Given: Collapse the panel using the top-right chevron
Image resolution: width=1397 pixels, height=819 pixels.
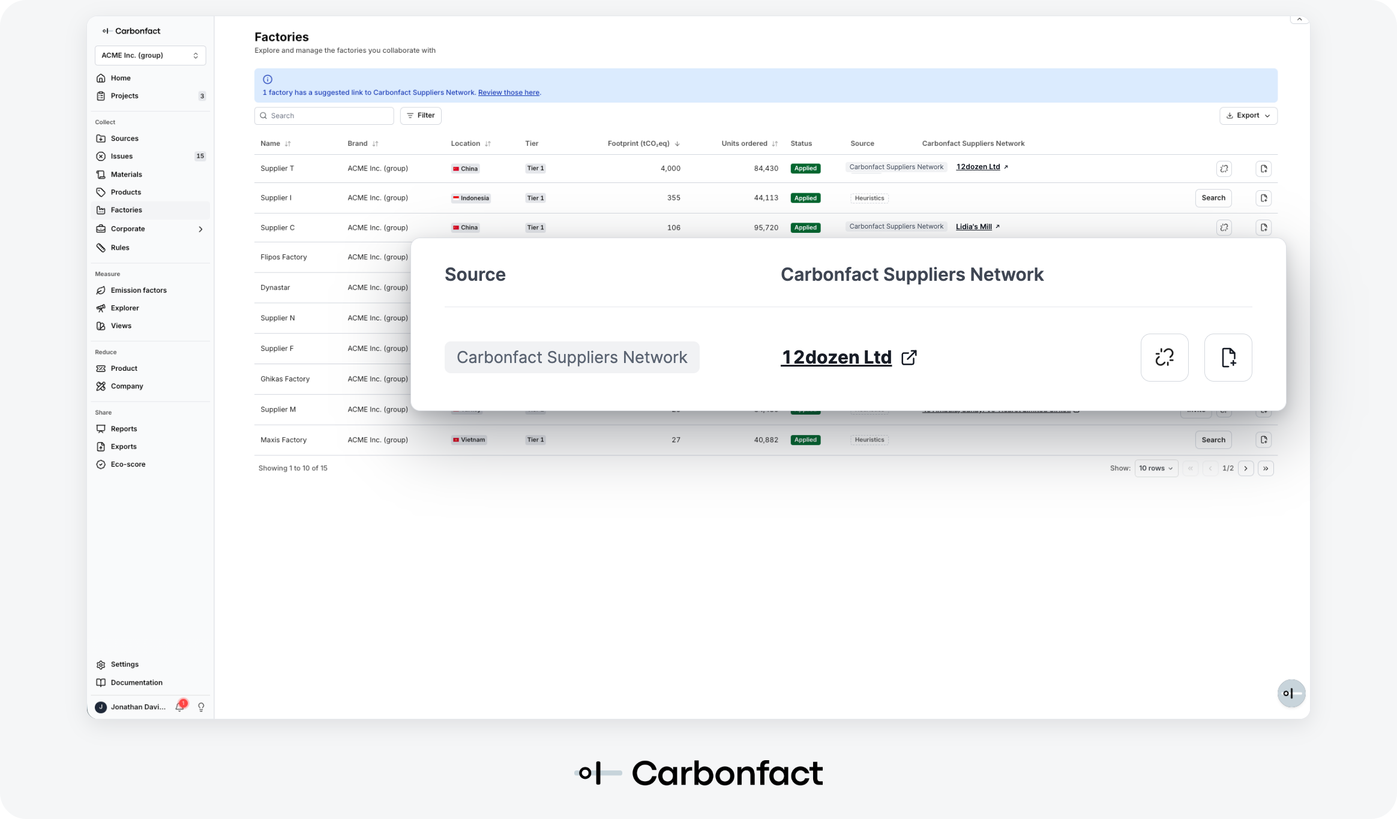Looking at the screenshot, I should tap(1299, 20).
